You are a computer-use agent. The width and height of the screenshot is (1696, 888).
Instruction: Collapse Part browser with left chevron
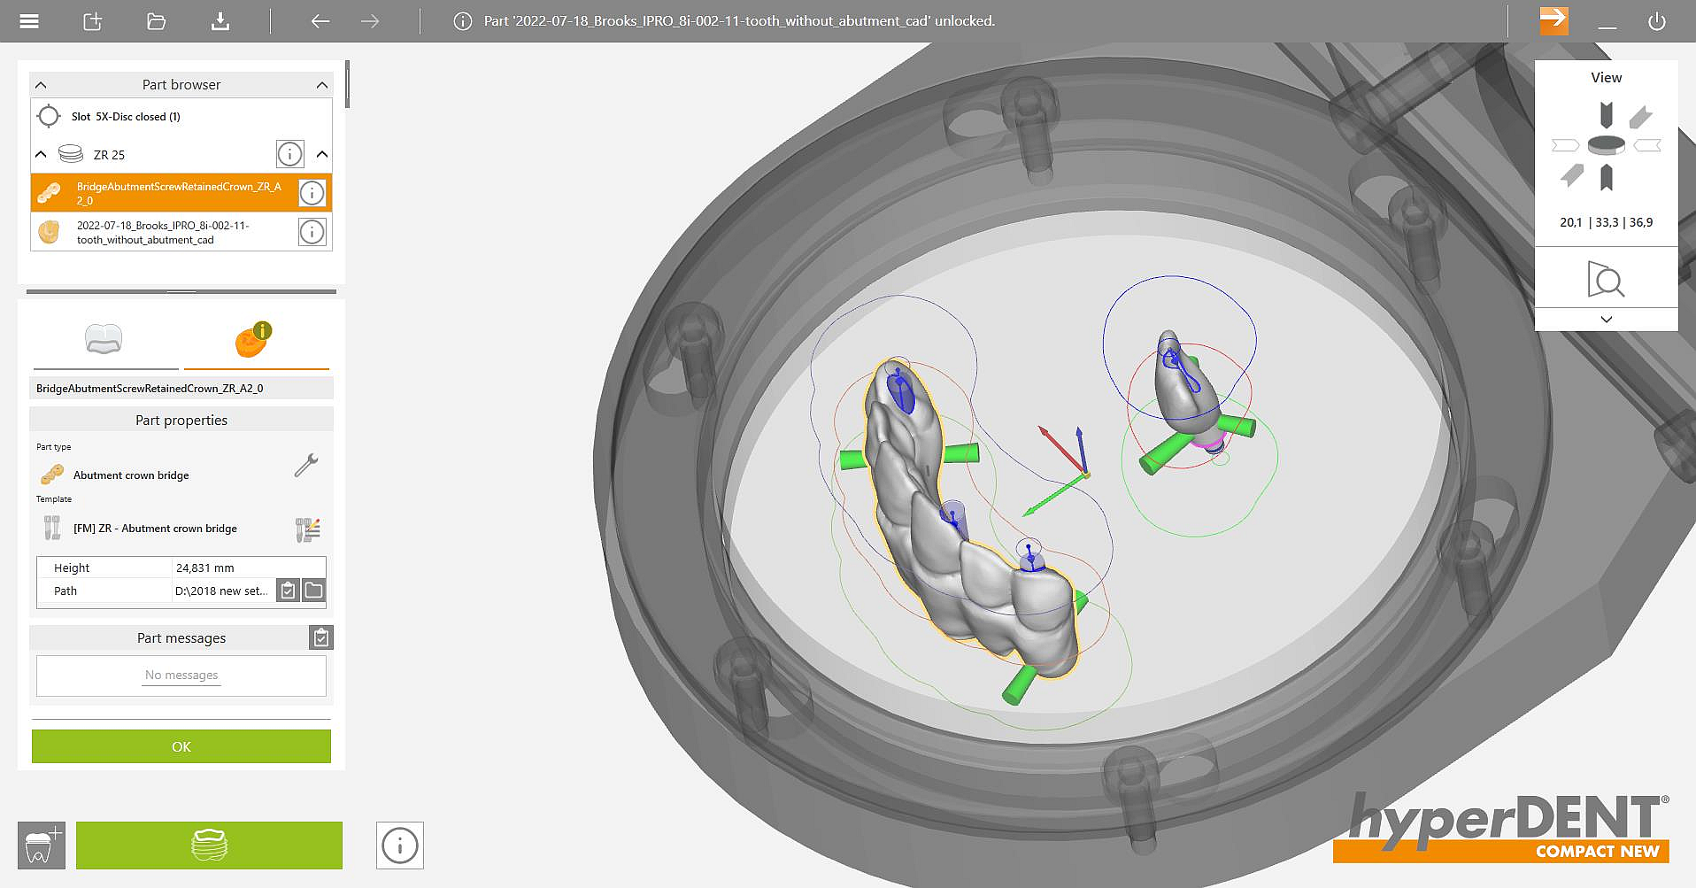point(41,85)
